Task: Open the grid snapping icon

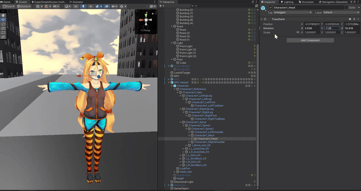Action: point(47,6)
